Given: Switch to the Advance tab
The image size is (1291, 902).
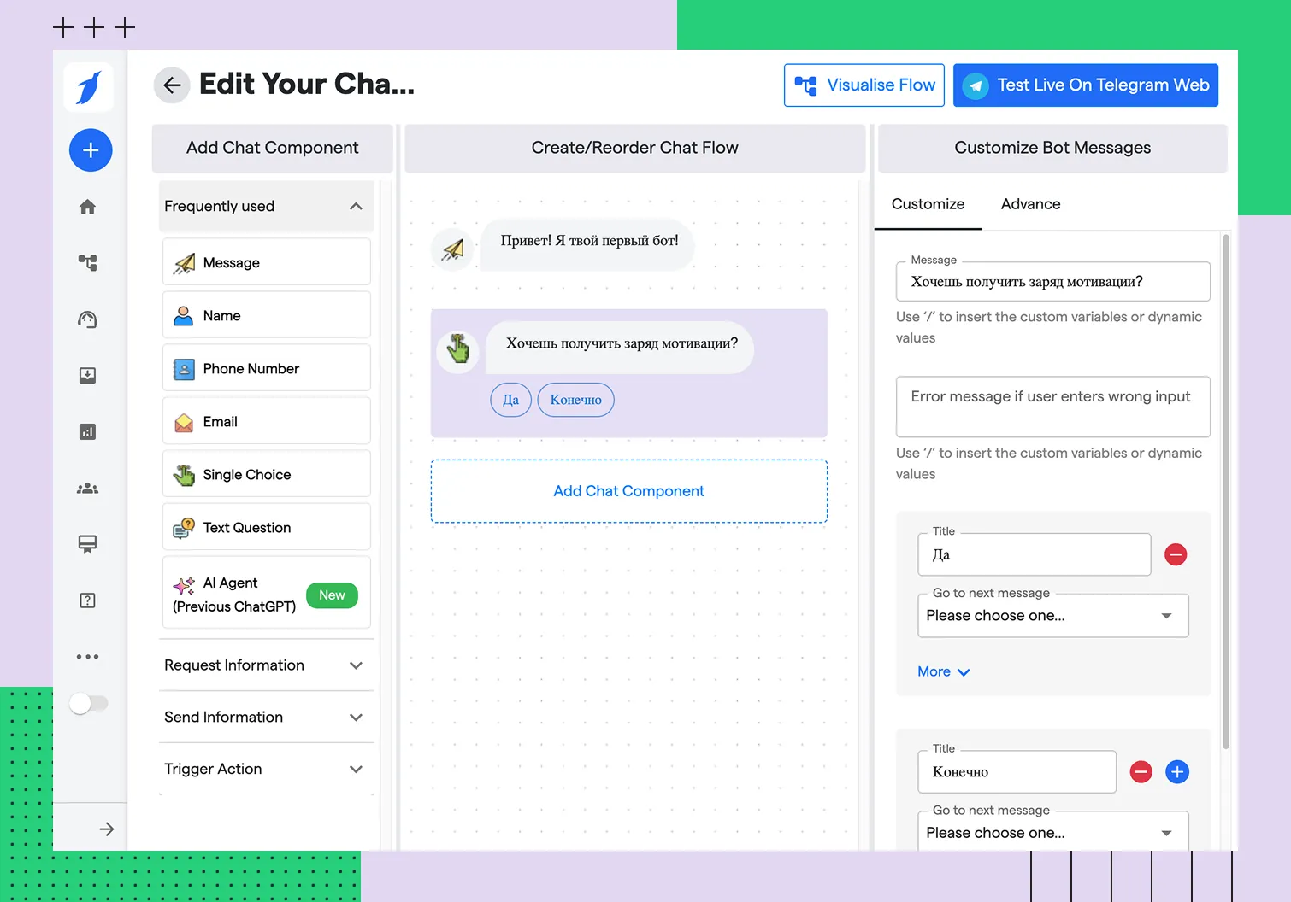Looking at the screenshot, I should click(x=1030, y=204).
